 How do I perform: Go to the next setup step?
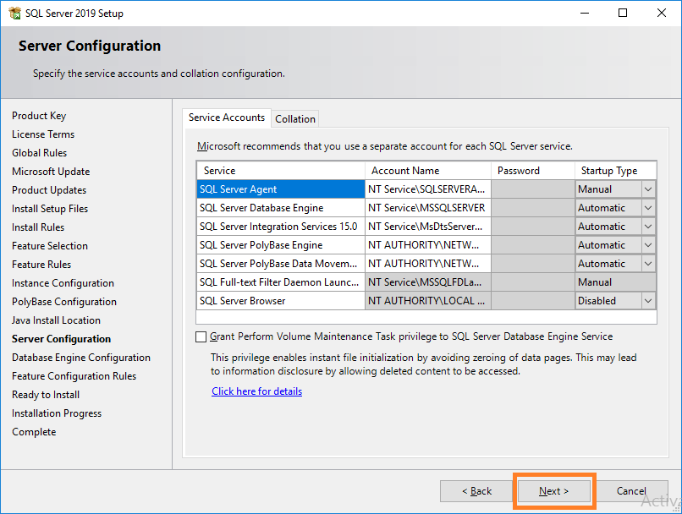553,491
